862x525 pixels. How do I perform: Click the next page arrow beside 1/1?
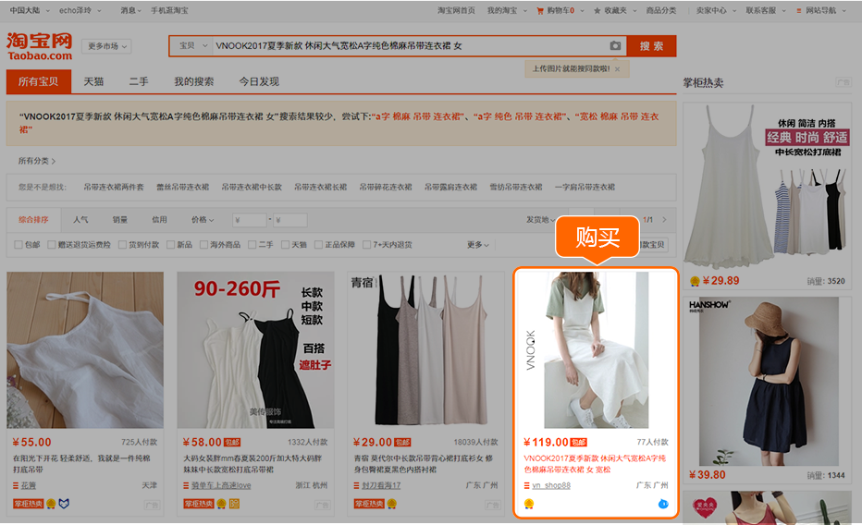coord(663,220)
